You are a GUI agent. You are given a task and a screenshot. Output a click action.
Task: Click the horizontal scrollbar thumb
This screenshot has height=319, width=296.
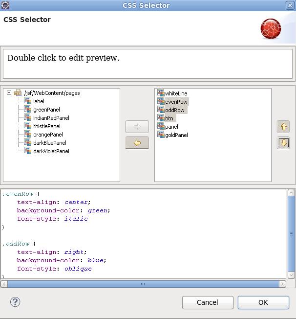tap(143, 284)
